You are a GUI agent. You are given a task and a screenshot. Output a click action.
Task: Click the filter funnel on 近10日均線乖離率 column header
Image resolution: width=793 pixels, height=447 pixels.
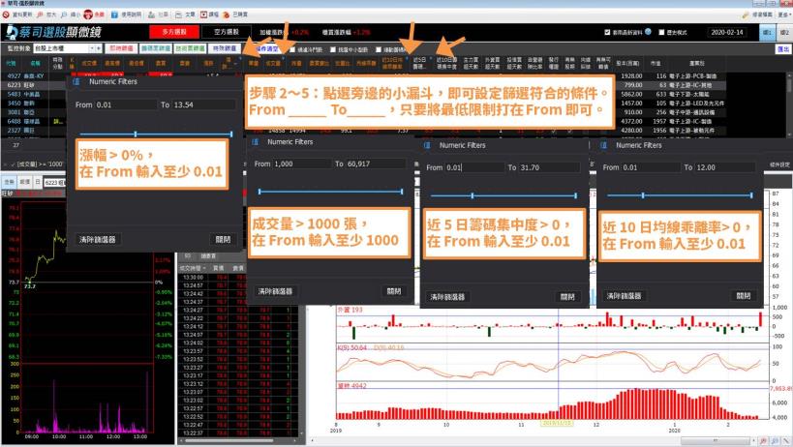(407, 58)
